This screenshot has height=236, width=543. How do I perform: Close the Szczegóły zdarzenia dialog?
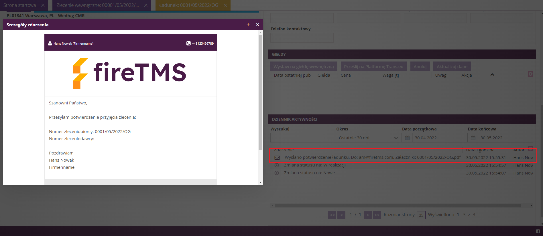coord(257,25)
